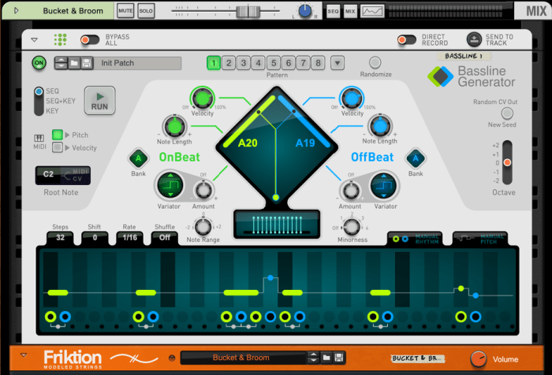
Task: Click the OffBeat Variator waveform icon
Action: pos(384,186)
